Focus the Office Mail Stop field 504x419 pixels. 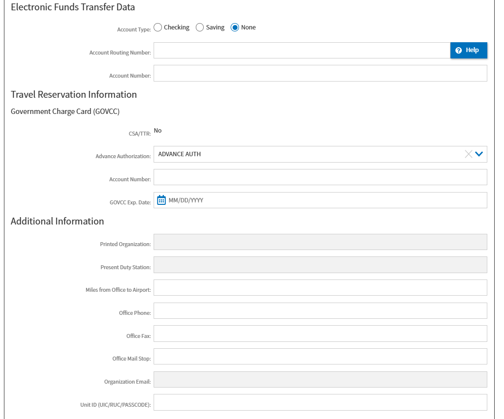click(320, 356)
